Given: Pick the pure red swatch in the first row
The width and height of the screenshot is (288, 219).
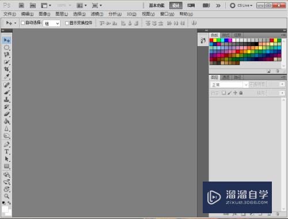Looking at the screenshot, I should (211, 40).
